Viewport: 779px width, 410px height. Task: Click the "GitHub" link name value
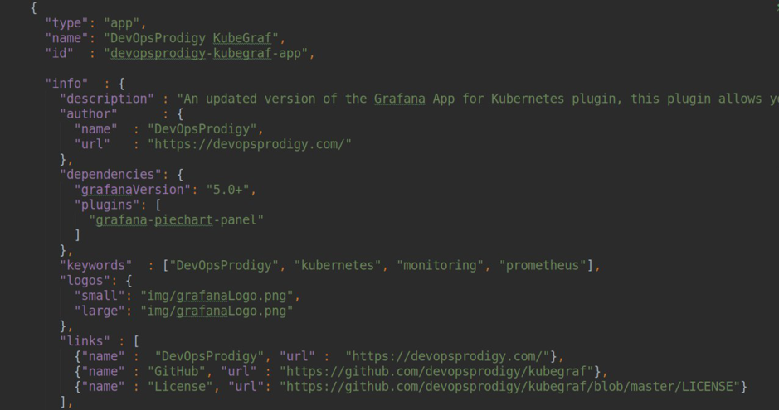pos(177,371)
